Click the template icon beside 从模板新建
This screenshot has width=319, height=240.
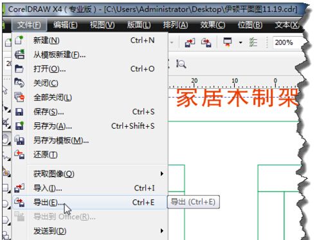pos(19,54)
